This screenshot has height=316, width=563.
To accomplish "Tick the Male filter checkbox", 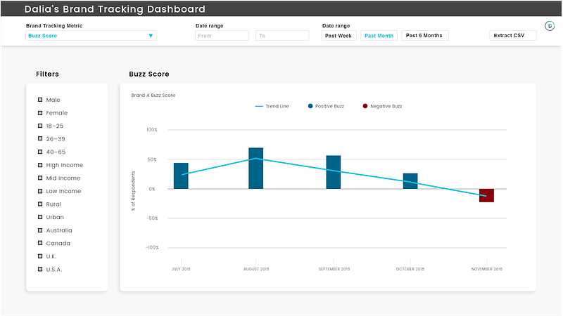I will coord(40,100).
